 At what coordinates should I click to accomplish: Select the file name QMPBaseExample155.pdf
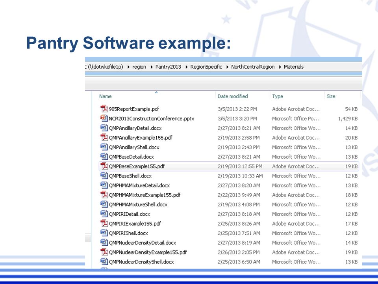point(137,166)
